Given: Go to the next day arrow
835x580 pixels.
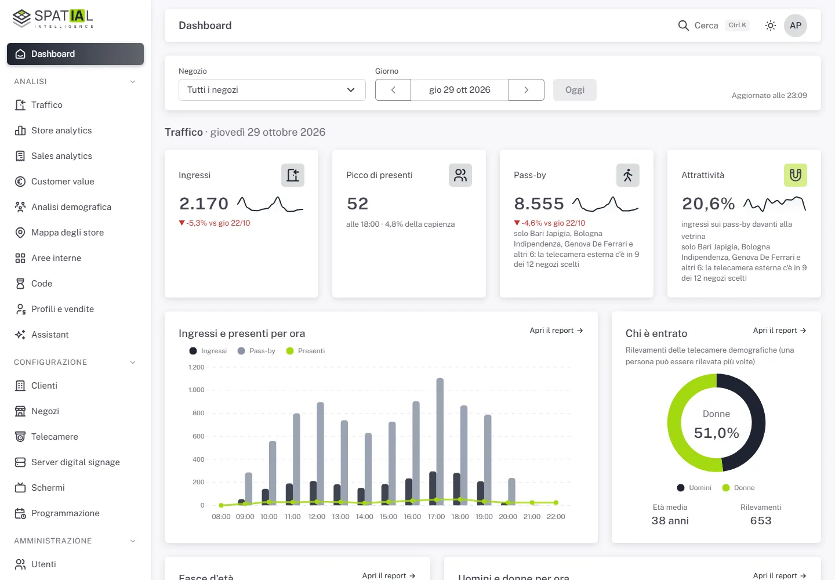Looking at the screenshot, I should pyautogui.click(x=527, y=90).
